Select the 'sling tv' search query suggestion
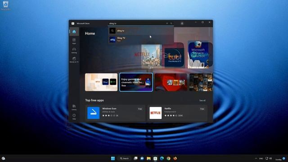This screenshot has width=288, height=162. (x=141, y=31)
